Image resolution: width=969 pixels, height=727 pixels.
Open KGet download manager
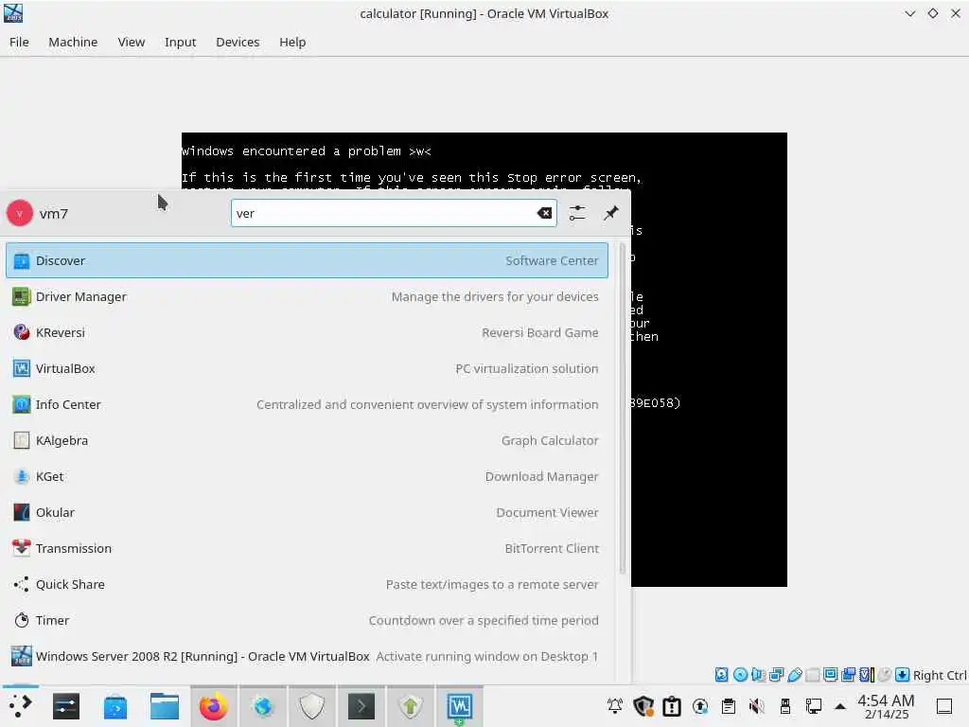click(307, 477)
